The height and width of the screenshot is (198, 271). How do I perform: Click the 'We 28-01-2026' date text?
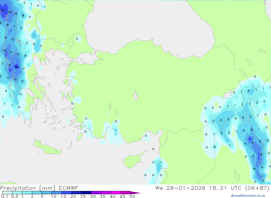[180, 188]
